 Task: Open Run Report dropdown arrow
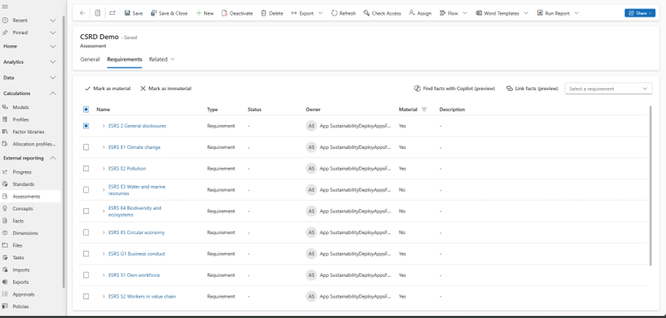[x=576, y=13]
